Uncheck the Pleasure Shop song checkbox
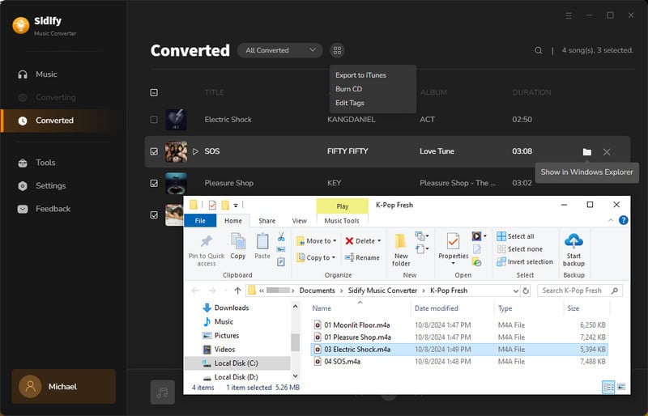 [154, 184]
